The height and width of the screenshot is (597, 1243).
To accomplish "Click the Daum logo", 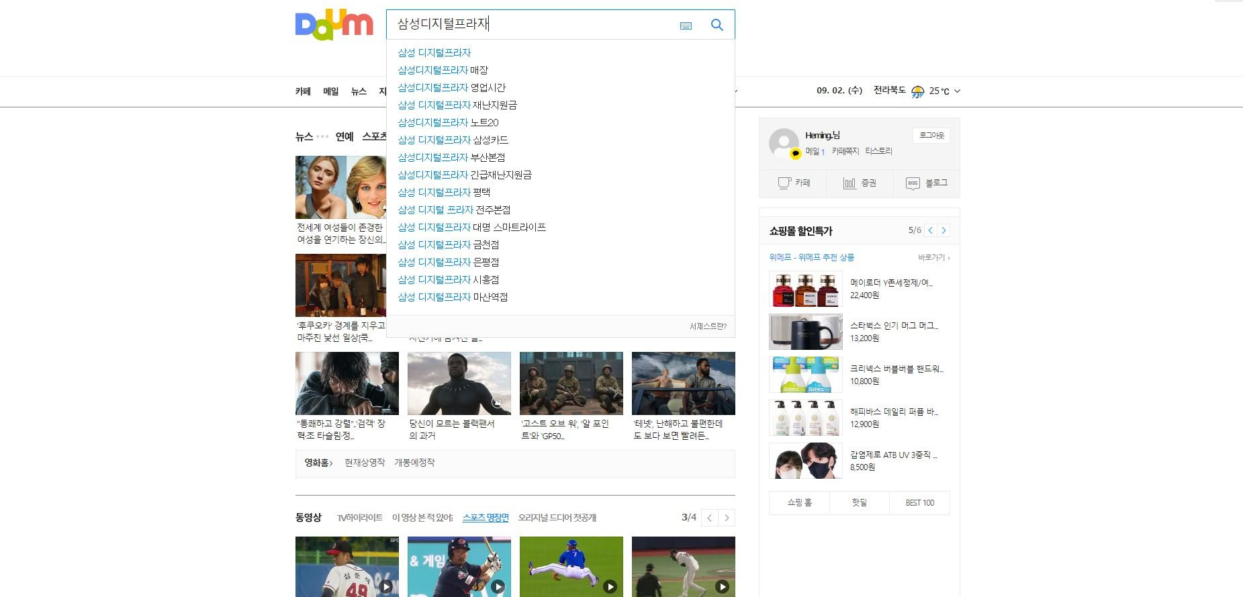I will [x=334, y=25].
